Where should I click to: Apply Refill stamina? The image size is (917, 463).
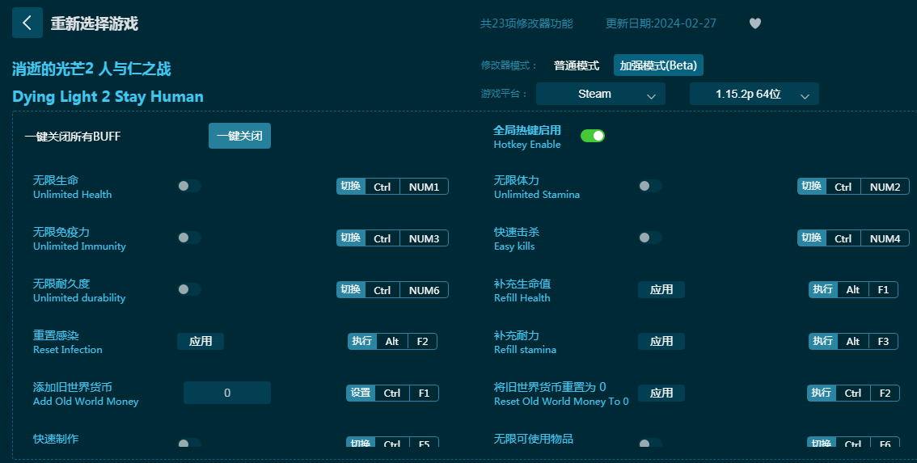[x=661, y=342]
